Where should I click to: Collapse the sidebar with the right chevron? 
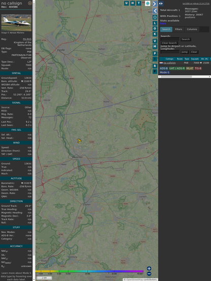click(x=155, y=4)
